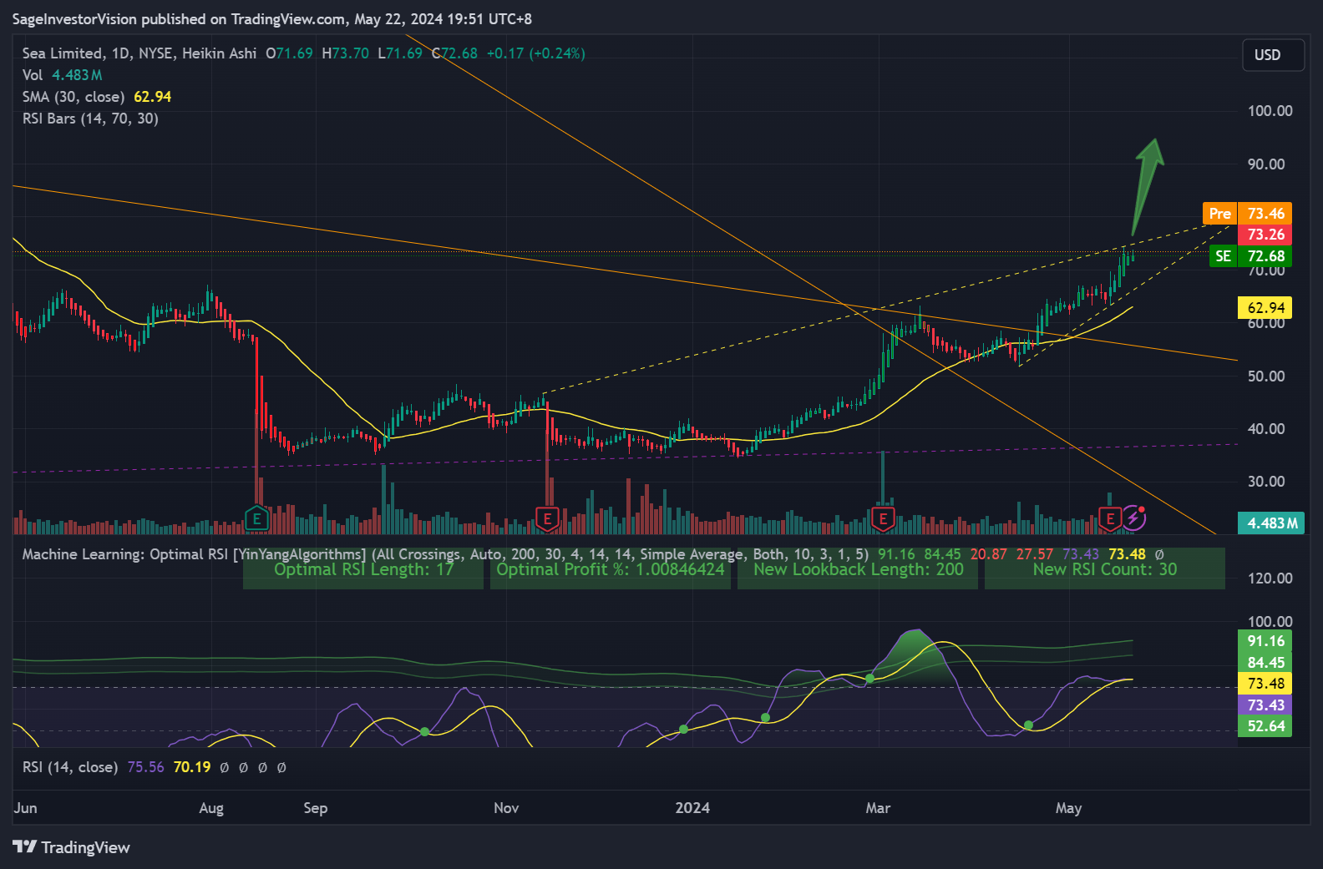
Task: Click the Sep label on time axis
Action: 316,808
